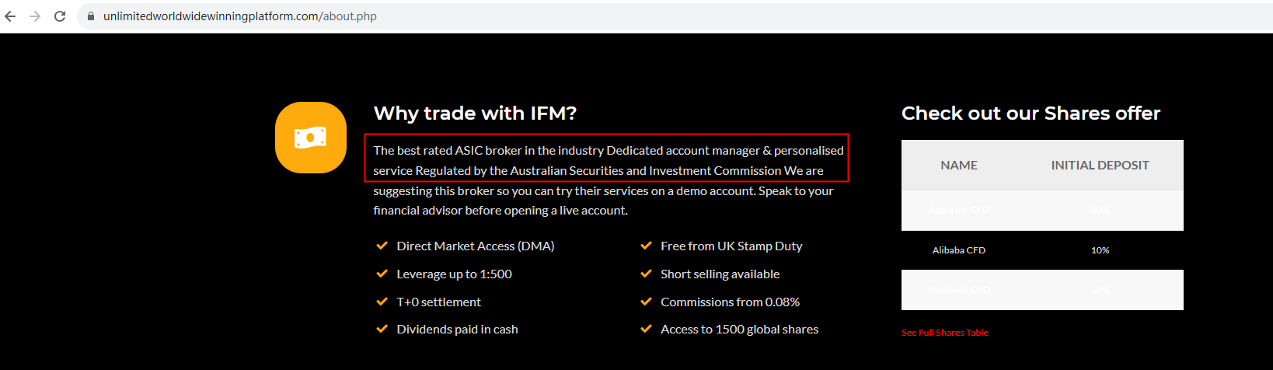
Task: Click the checkmark beside Free from UK Stamp Duty
Action: pos(646,246)
